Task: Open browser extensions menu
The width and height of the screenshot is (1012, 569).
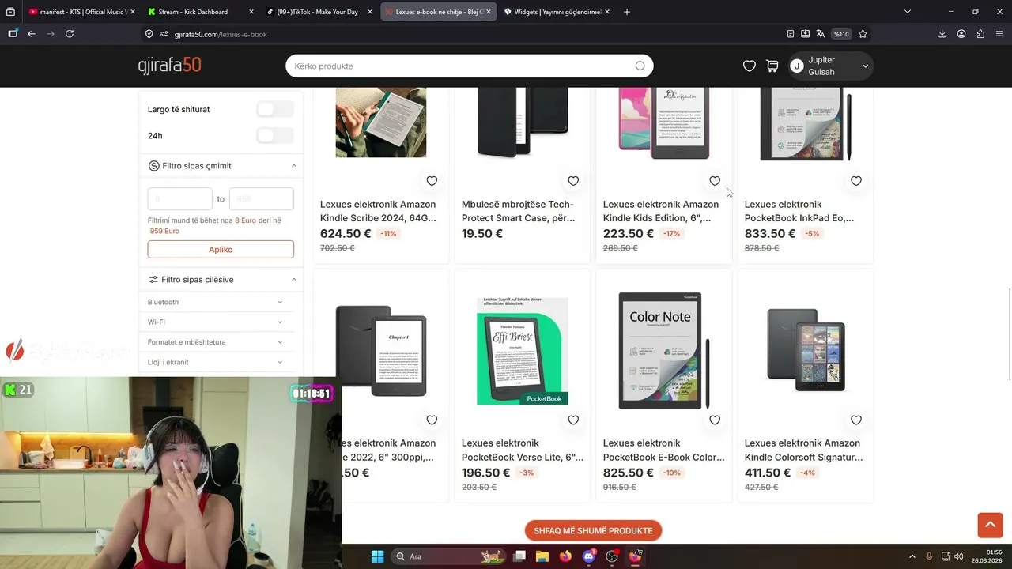Action: point(980,34)
